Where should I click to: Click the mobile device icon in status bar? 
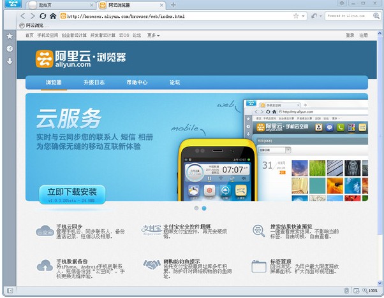pyautogui.click(x=346, y=290)
